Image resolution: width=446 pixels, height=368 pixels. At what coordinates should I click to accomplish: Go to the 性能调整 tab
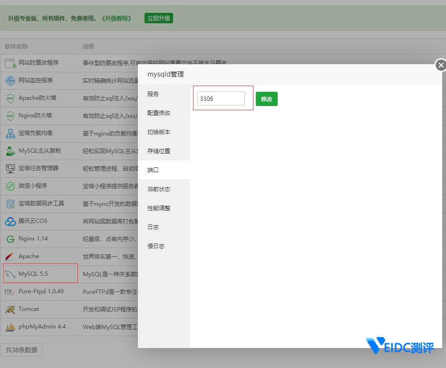159,208
